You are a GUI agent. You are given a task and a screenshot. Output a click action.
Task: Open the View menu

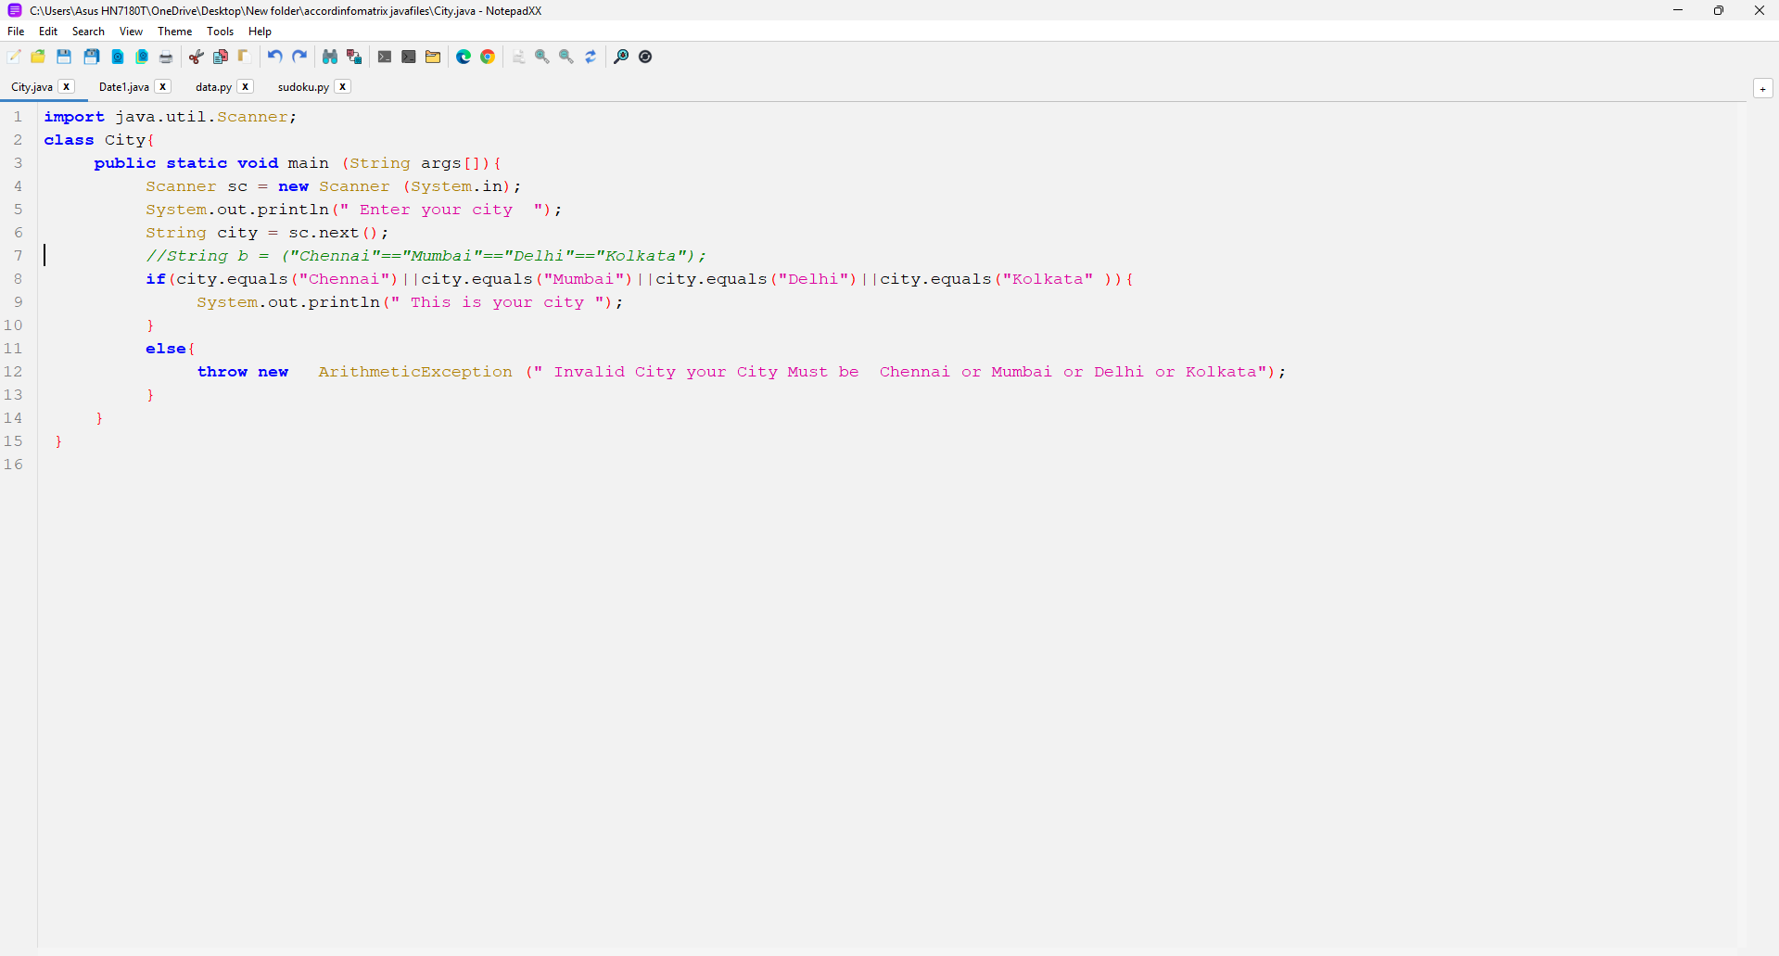pyautogui.click(x=131, y=32)
